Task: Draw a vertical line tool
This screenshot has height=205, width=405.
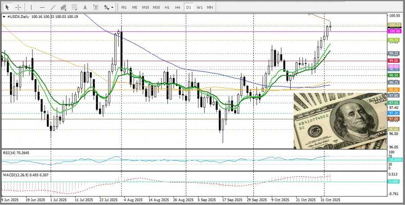Action: (x=31, y=7)
